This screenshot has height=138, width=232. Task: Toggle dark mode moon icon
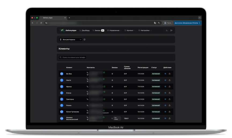click(x=167, y=31)
